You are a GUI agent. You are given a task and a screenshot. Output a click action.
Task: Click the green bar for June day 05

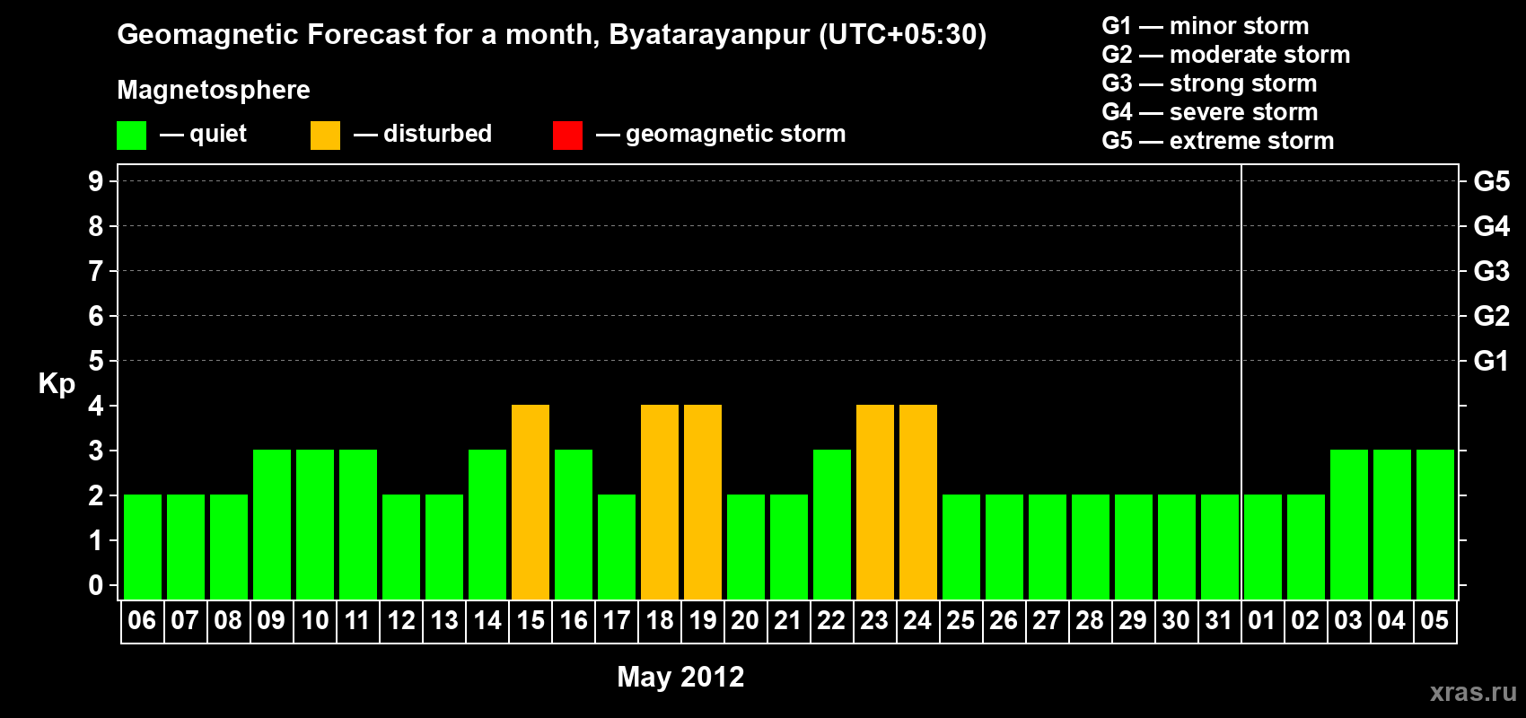1435,524
